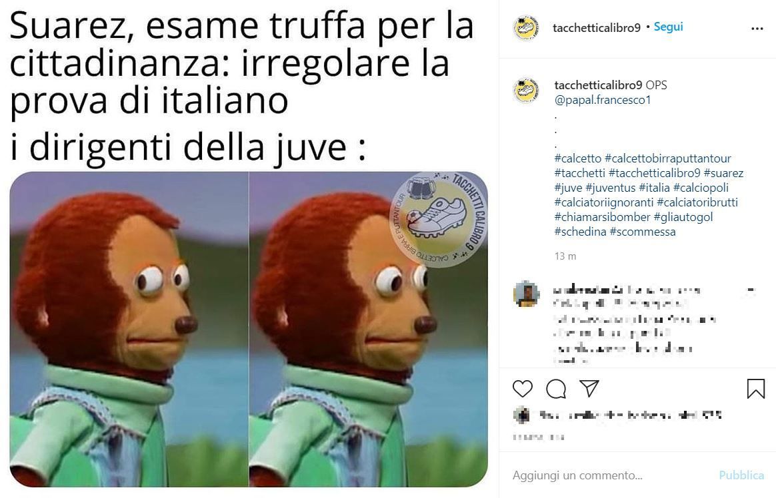Focus the Aggiungi un commento field
776x498 pixels.
pos(611,475)
